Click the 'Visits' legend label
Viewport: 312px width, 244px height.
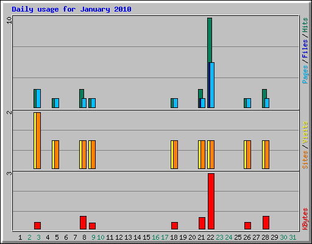coord(305,132)
